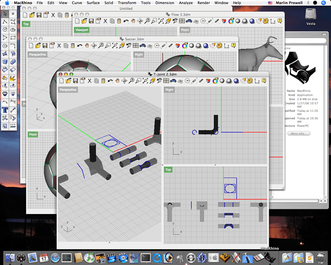Click Zoom Extents icon in T-Joint toolbar
Screen dimensions: 331x265
point(145,81)
